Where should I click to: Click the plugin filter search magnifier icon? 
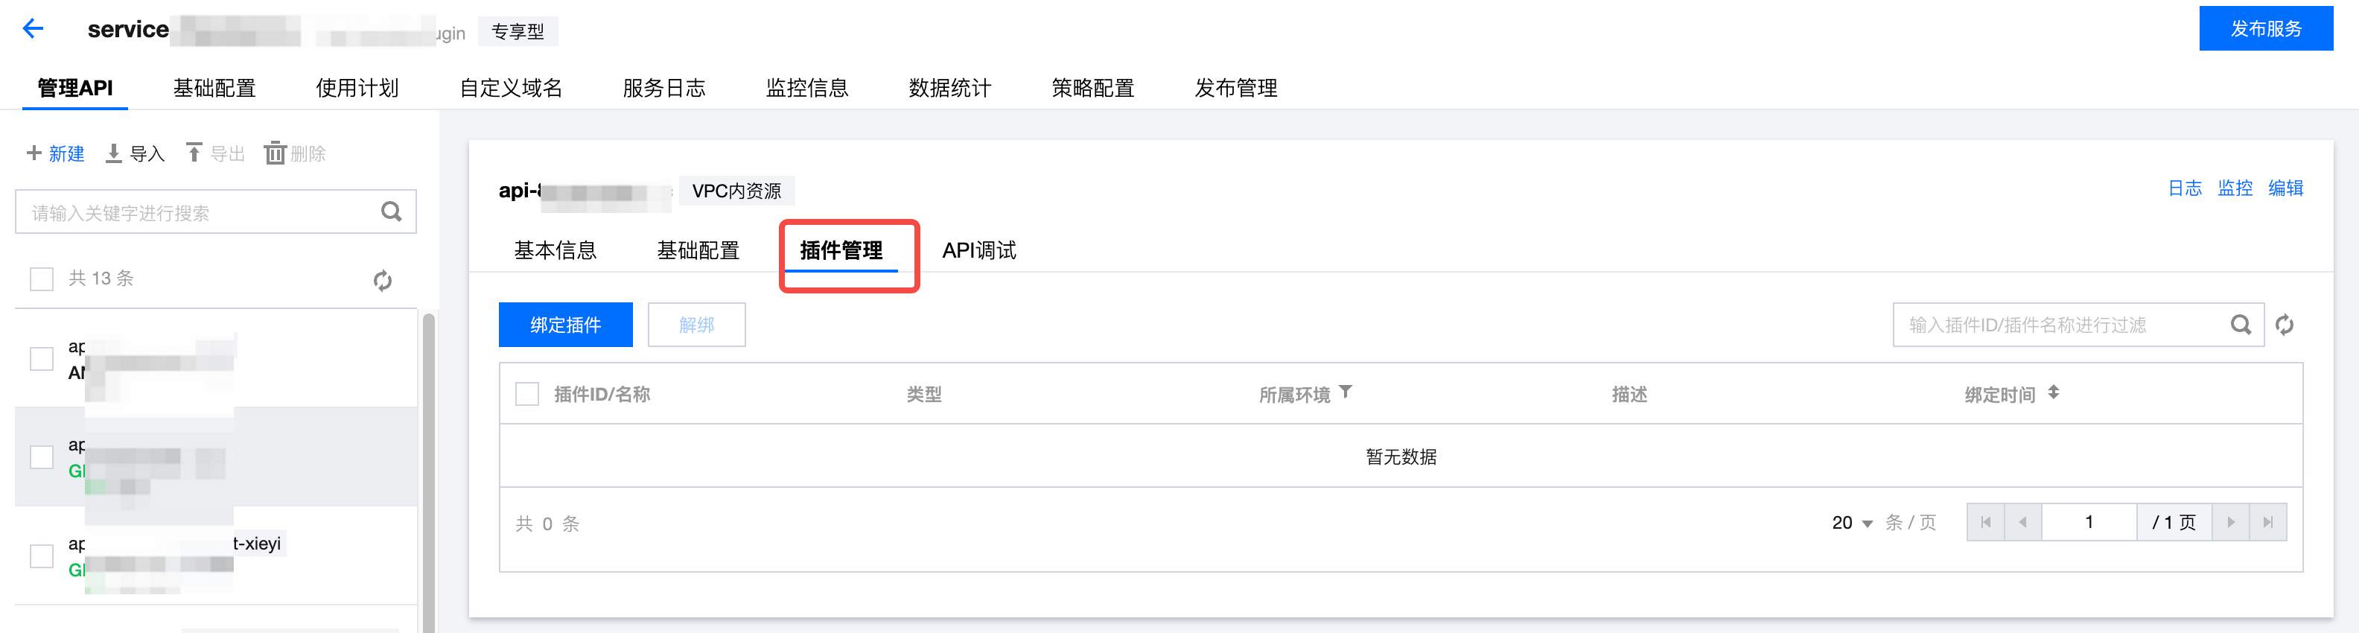[x=2240, y=325]
